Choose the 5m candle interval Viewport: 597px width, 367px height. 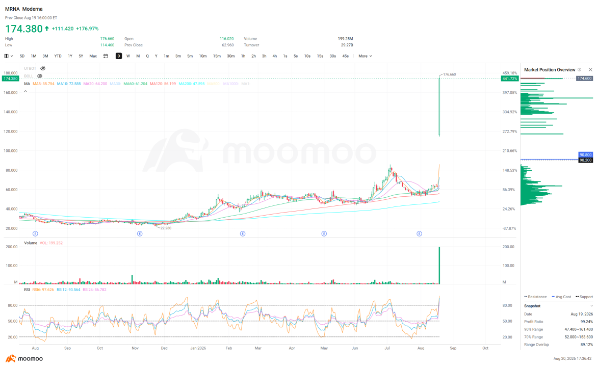(x=190, y=56)
